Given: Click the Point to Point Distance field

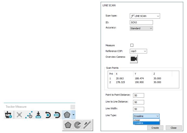Looking at the screenshot, I should click(139, 95).
